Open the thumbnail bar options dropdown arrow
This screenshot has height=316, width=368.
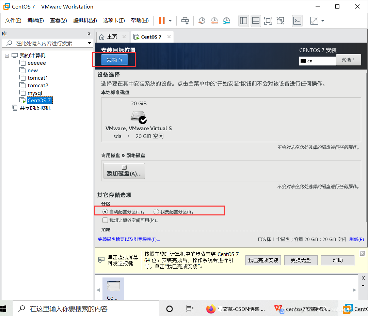[x=363, y=286]
